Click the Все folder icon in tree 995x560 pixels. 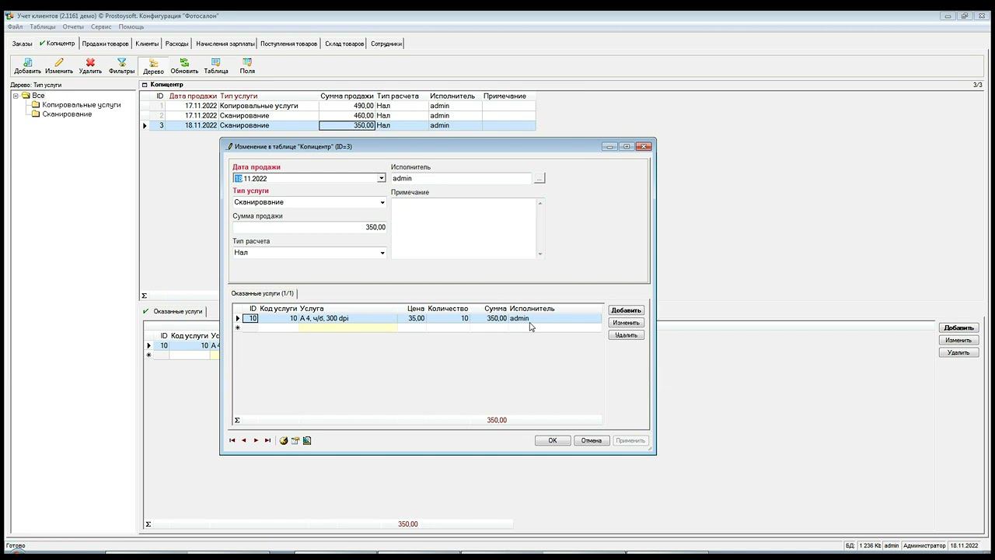tap(26, 96)
